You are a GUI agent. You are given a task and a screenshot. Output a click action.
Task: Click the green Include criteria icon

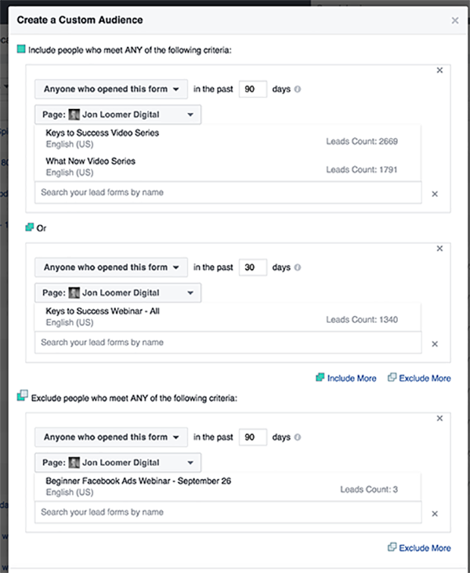21,49
